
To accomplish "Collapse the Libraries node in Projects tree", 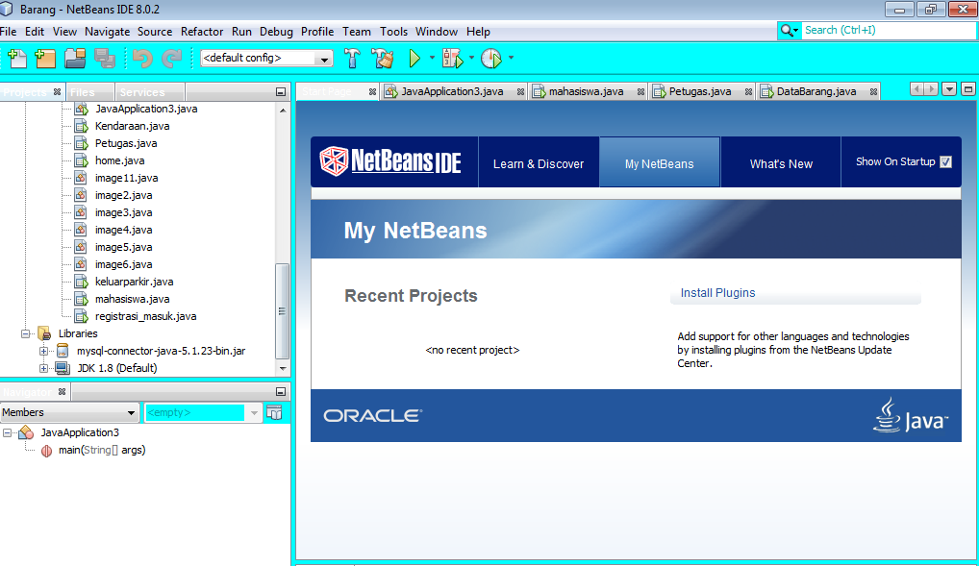I will pos(26,333).
